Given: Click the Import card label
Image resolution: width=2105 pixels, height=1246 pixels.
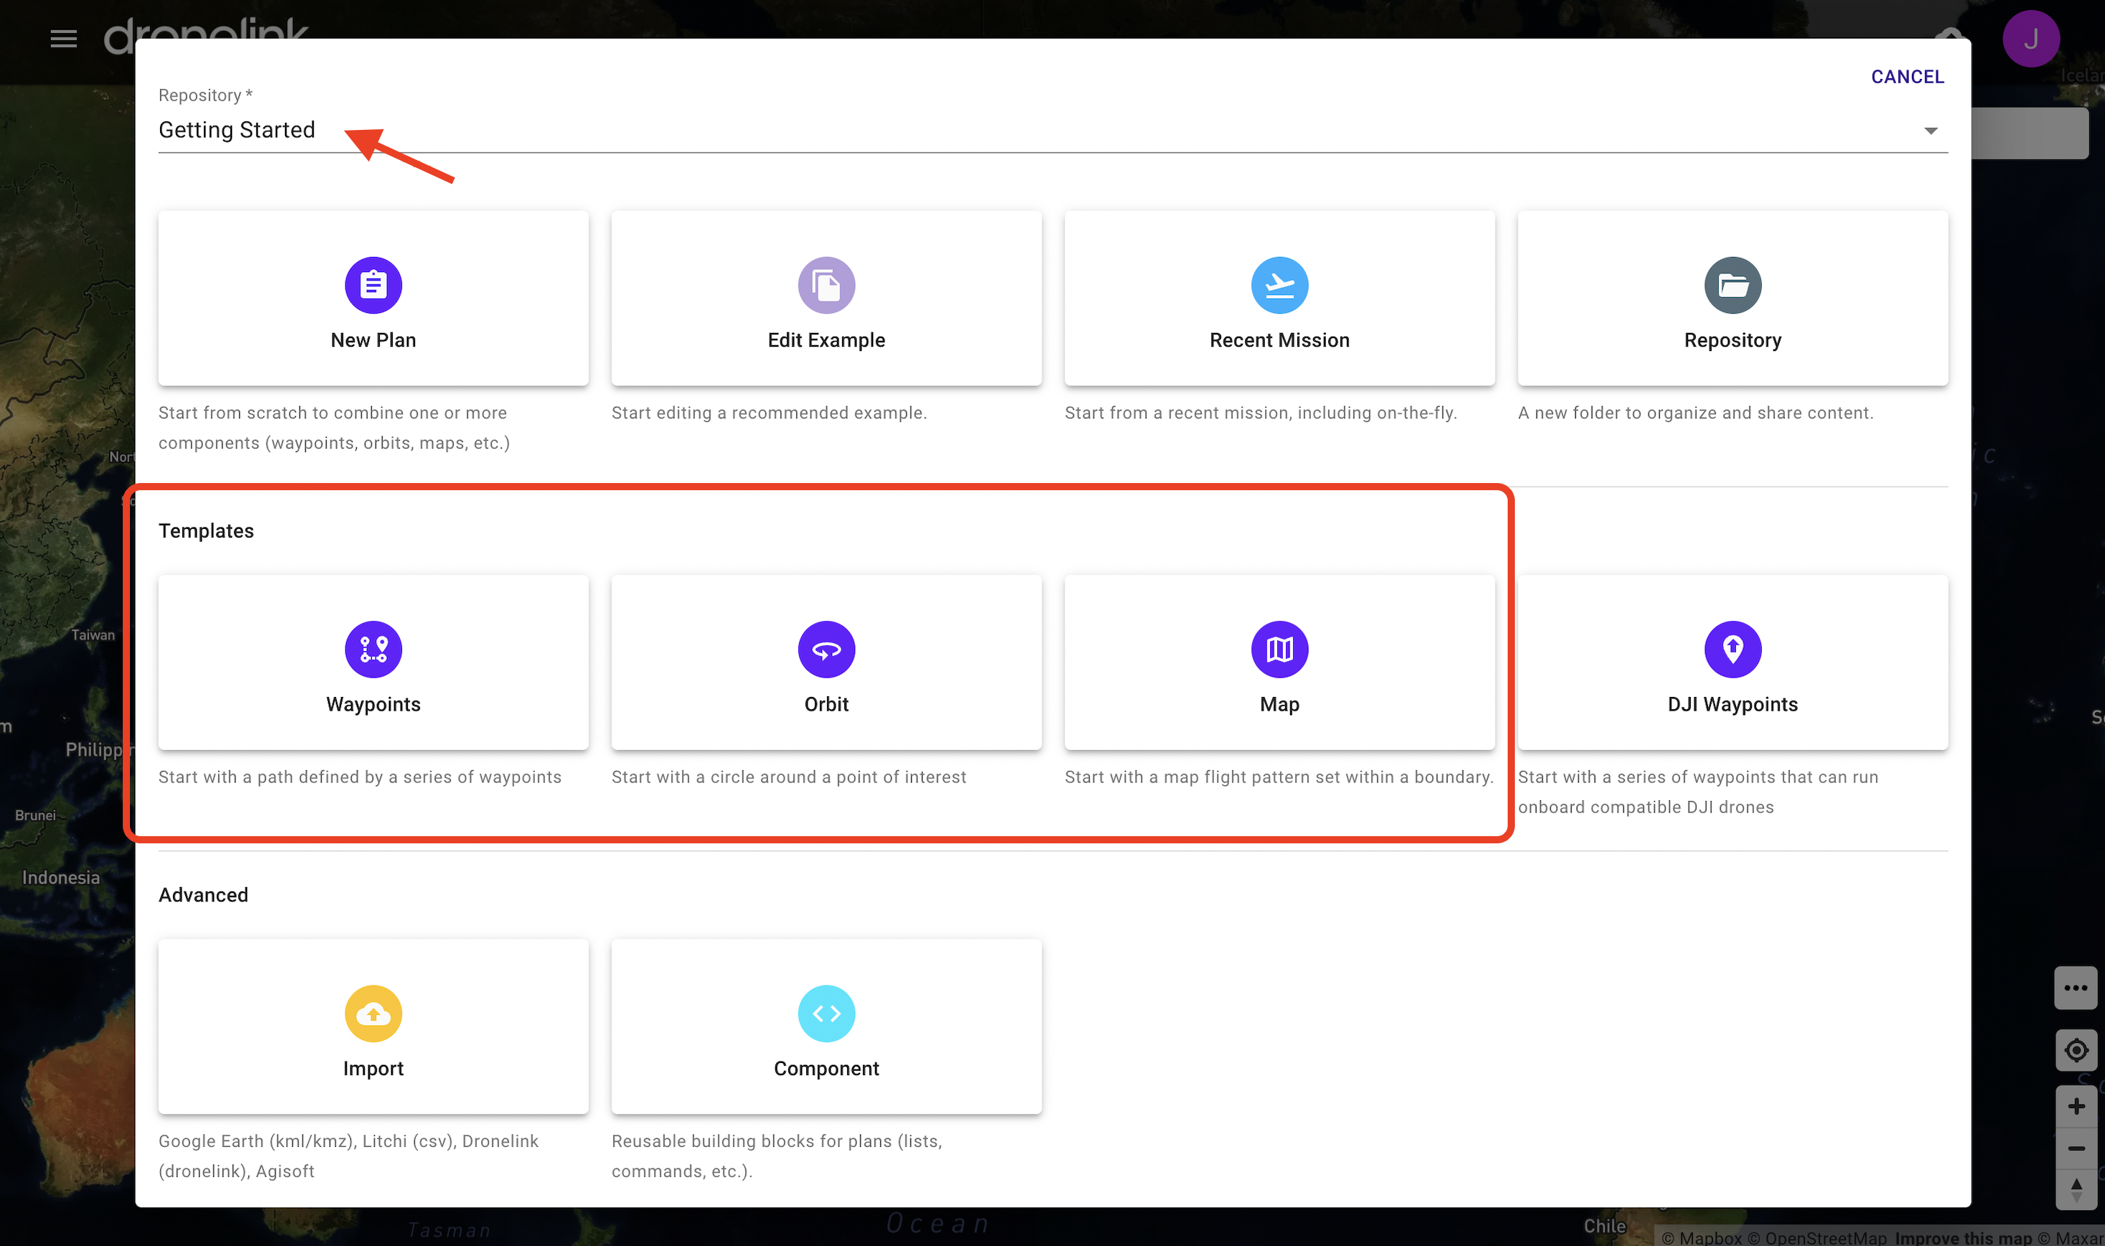Looking at the screenshot, I should [373, 1069].
